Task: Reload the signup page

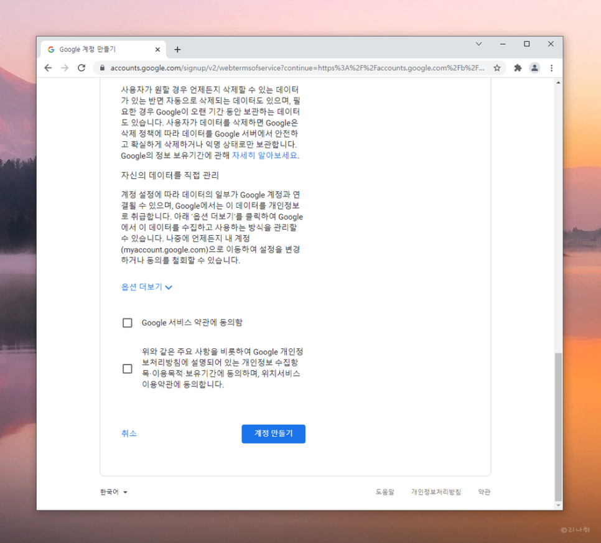Action: pos(82,68)
